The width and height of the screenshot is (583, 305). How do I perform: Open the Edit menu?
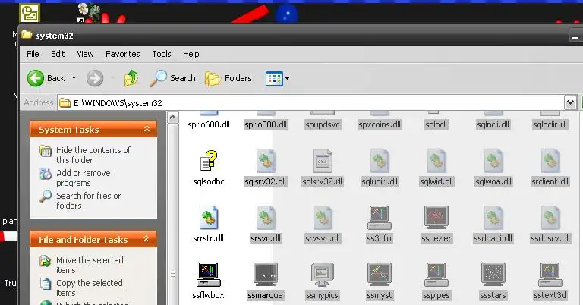(58, 54)
